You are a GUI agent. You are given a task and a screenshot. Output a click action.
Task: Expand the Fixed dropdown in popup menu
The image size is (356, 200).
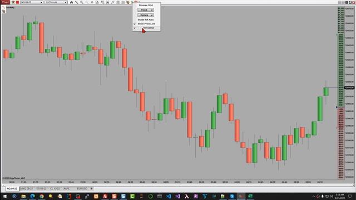coord(146,10)
